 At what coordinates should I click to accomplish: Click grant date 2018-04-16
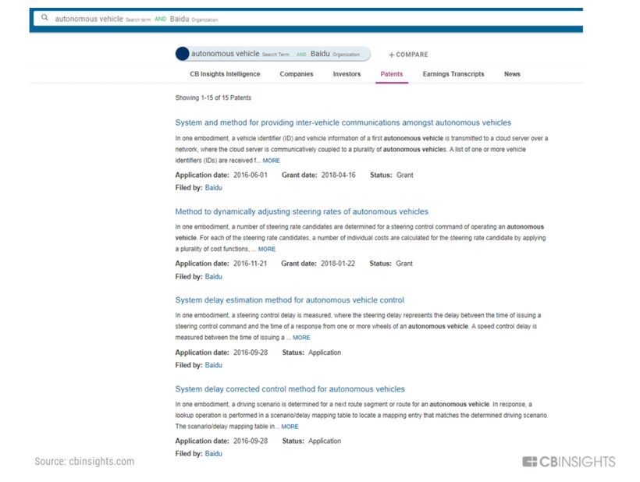coord(338,175)
